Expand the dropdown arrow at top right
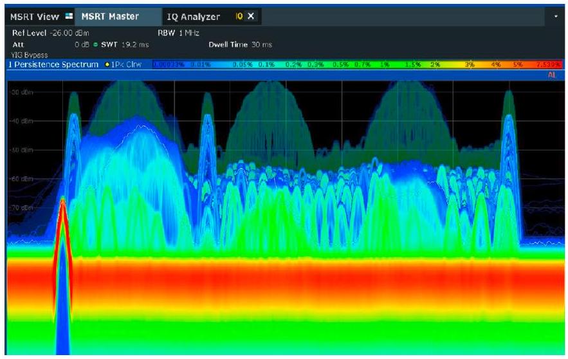568x359 pixels. 556,16
